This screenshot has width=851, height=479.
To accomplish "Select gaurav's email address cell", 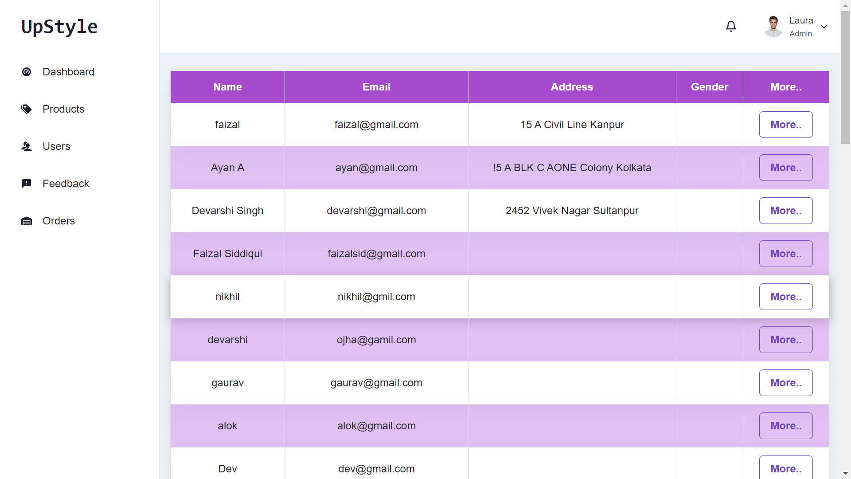I will coord(376,383).
